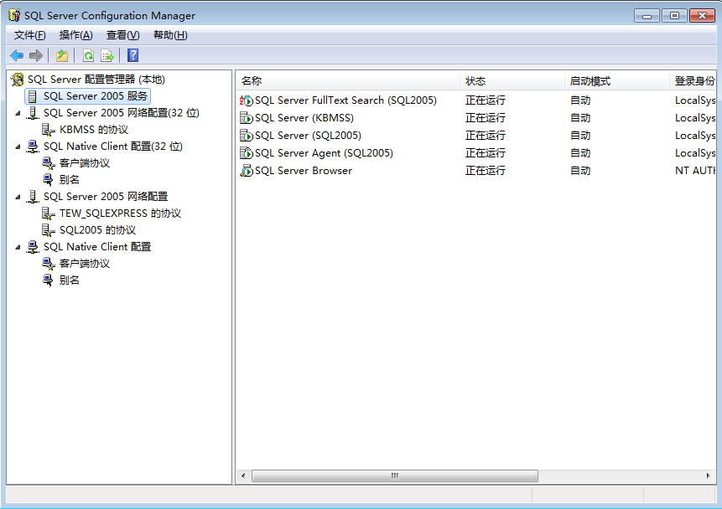Click the horizontal scrollbar left arrow
Viewport: 722px width, 509px height.
click(x=243, y=476)
